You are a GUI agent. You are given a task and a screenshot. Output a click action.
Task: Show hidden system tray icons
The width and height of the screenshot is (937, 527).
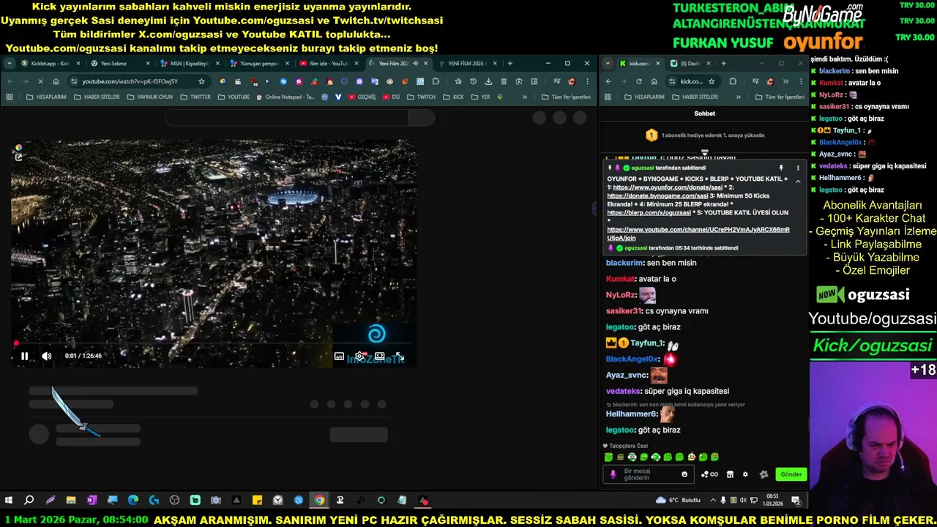(x=713, y=501)
